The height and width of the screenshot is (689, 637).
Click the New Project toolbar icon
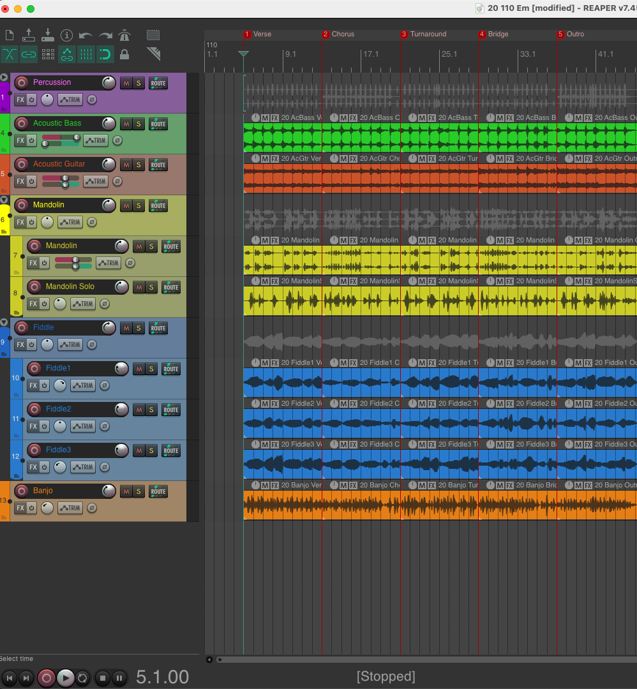click(x=9, y=35)
